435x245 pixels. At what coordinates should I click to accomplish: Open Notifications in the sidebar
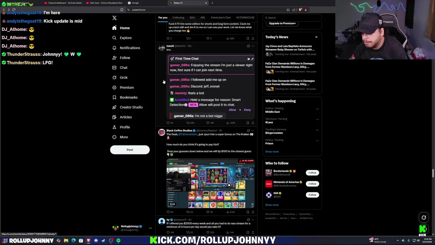pos(126,48)
